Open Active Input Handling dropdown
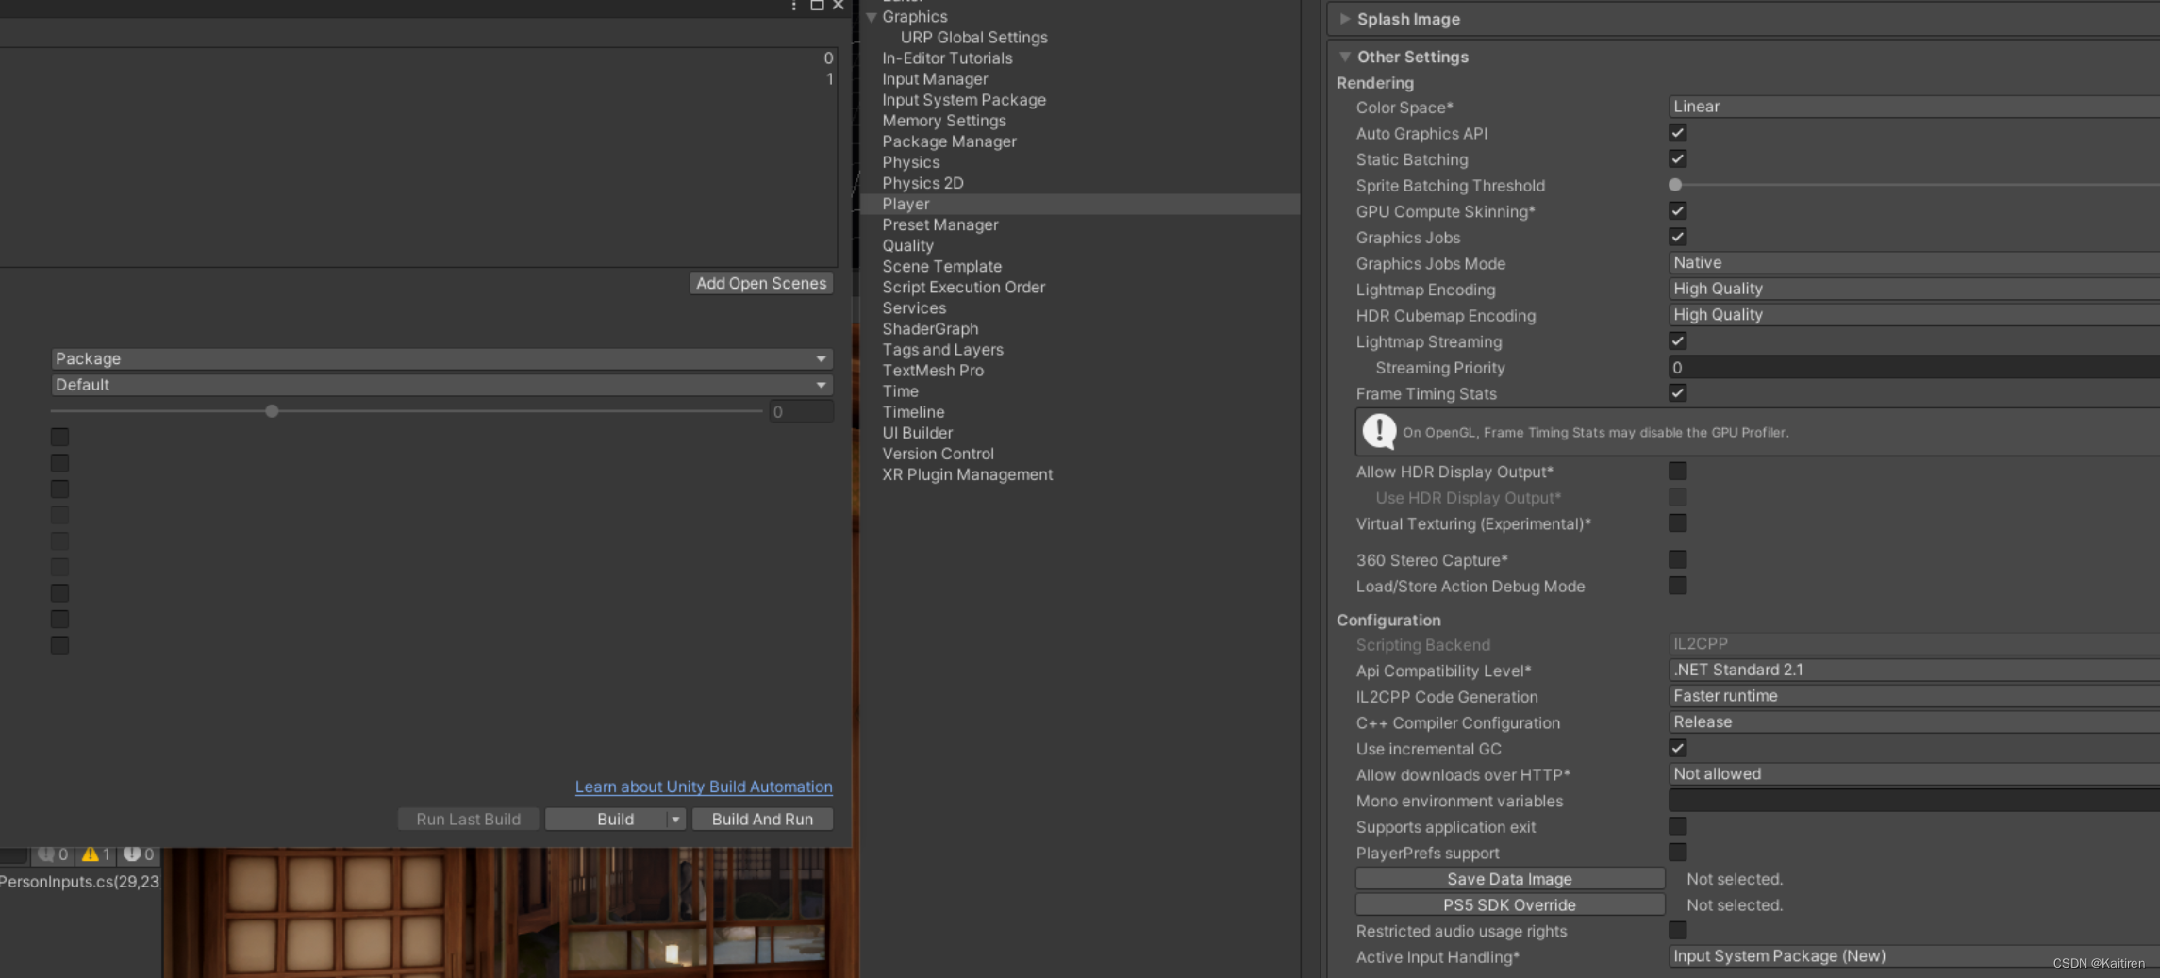Image resolution: width=2160 pixels, height=978 pixels. (1914, 956)
